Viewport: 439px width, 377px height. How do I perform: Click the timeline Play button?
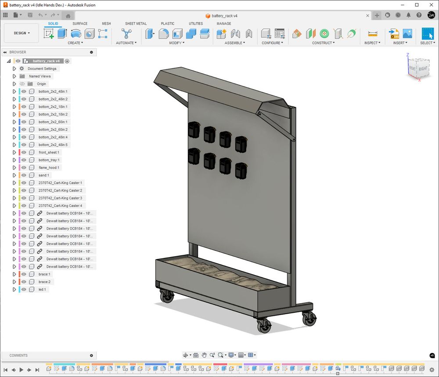pos(21,370)
